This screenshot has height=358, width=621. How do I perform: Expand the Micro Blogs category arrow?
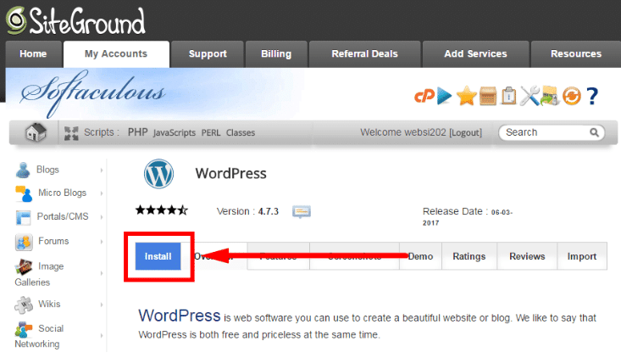102,193
